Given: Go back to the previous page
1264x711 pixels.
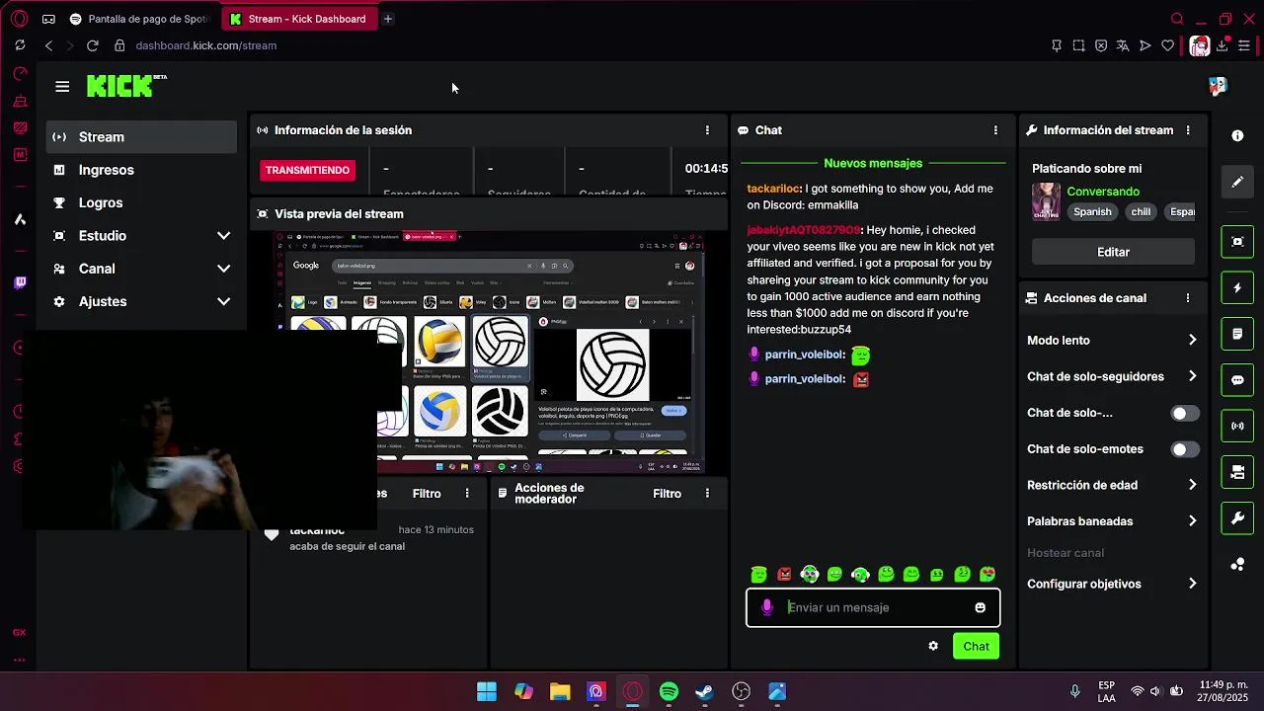Looking at the screenshot, I should tap(48, 45).
